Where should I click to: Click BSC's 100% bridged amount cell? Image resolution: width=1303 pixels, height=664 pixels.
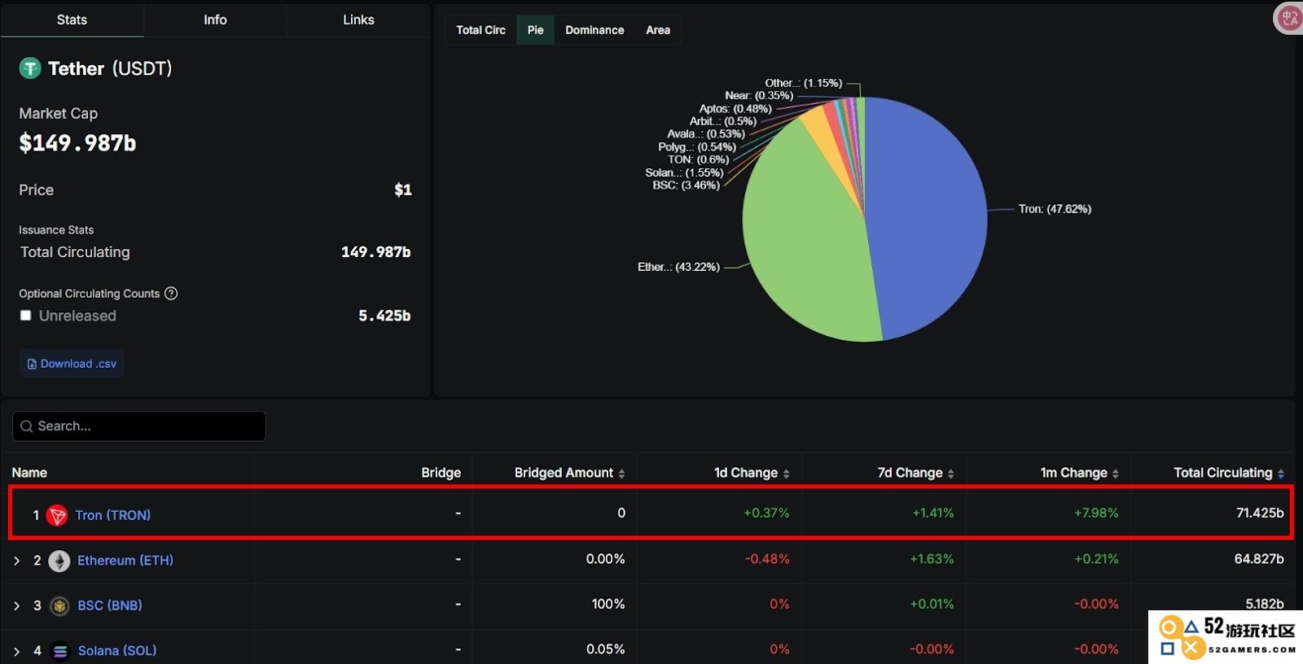(x=608, y=605)
